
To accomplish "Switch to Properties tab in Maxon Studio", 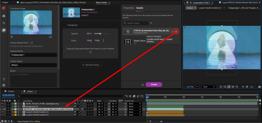I will tap(129, 8).
